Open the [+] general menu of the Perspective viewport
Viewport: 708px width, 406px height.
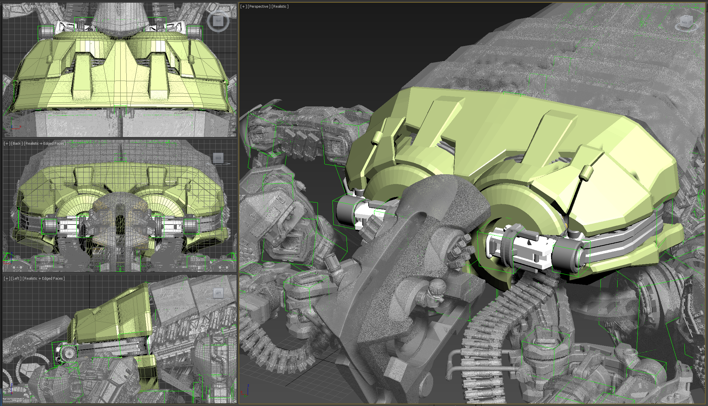click(243, 6)
